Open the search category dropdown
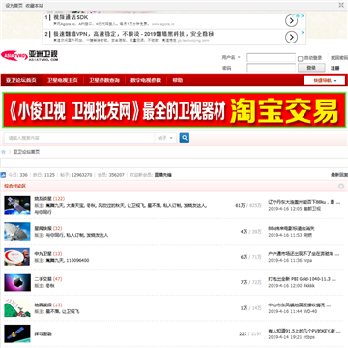Image resolution: width=348 pixels, height=348 pixels. coord(165,138)
